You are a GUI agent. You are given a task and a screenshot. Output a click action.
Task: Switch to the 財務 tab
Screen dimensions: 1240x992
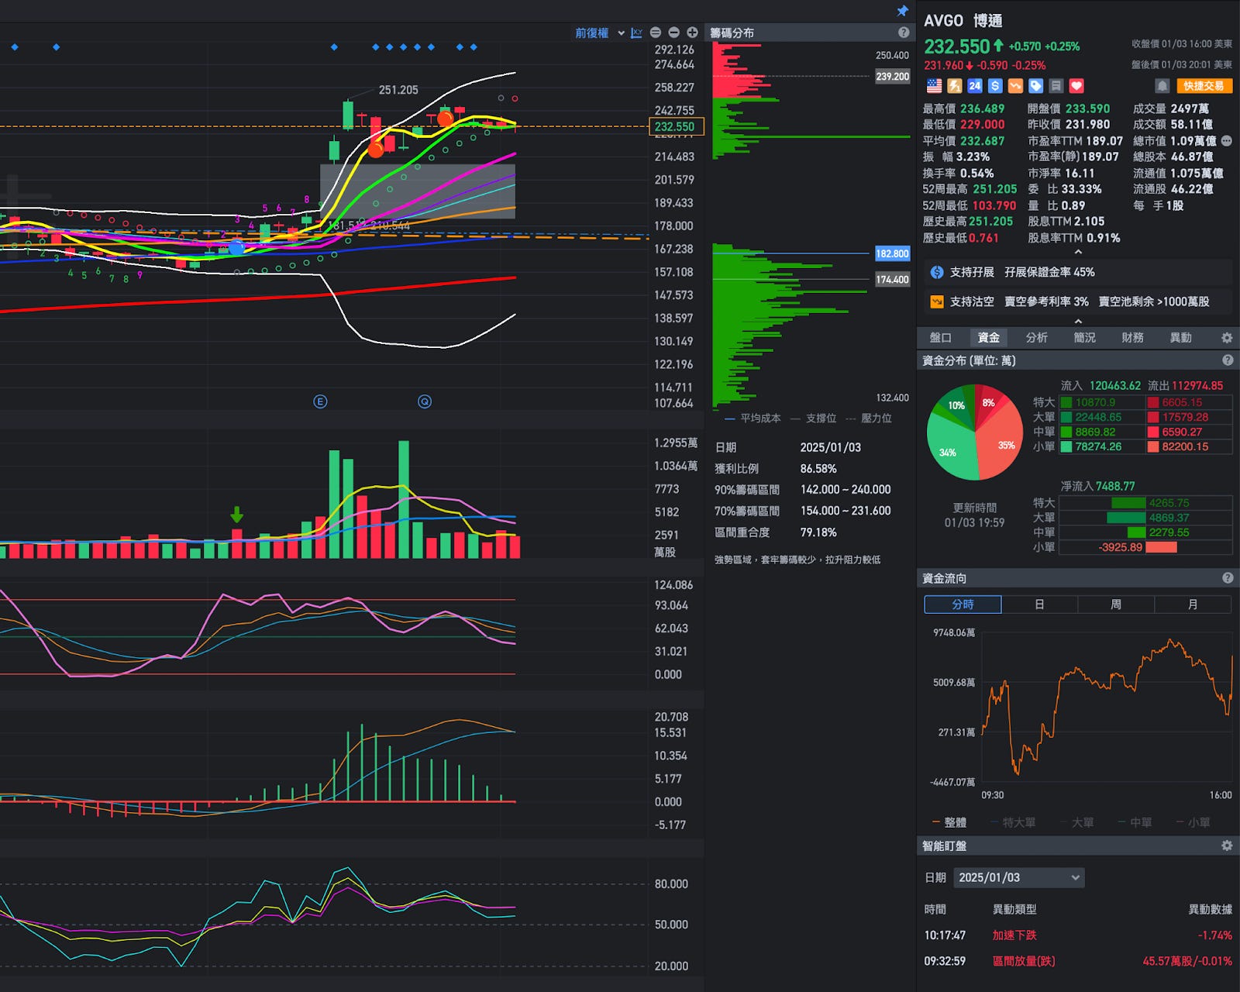coord(1132,338)
